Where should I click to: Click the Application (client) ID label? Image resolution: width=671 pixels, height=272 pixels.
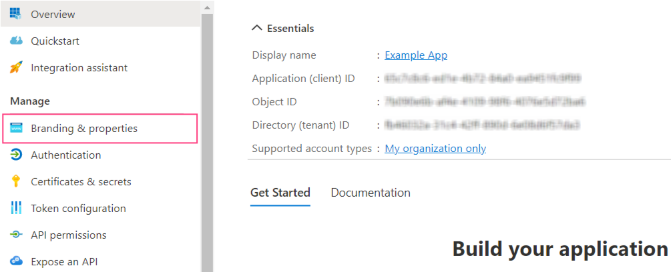303,79
